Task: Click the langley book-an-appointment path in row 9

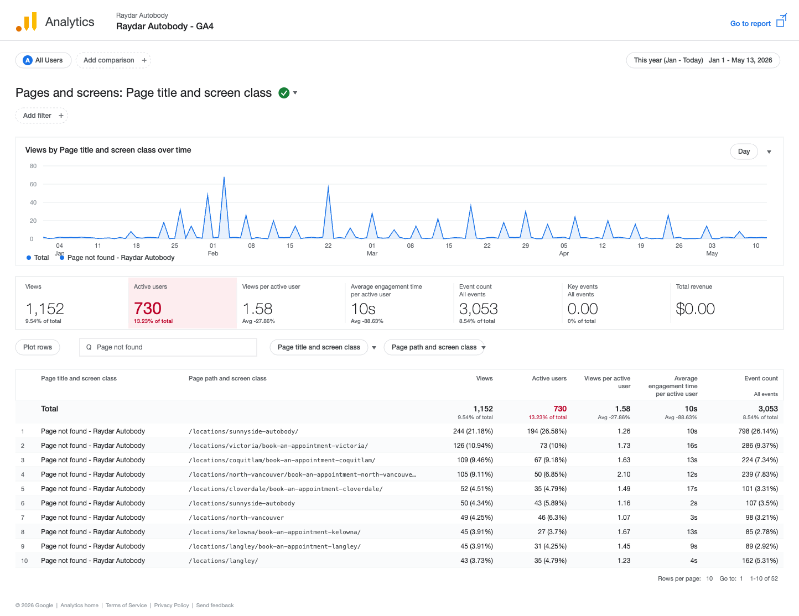Action: tap(274, 546)
